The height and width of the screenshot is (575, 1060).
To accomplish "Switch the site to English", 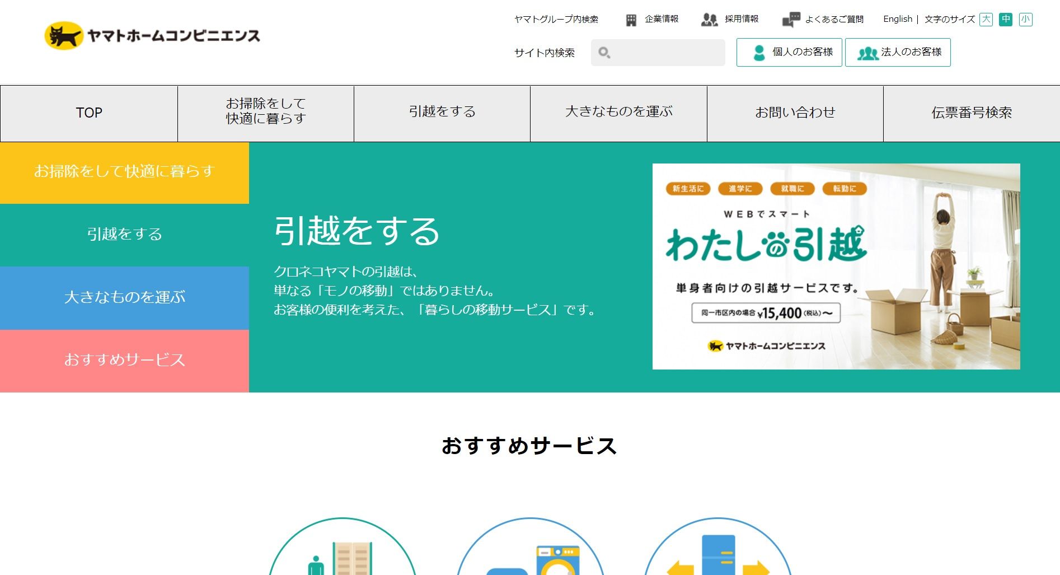I will 897,19.
